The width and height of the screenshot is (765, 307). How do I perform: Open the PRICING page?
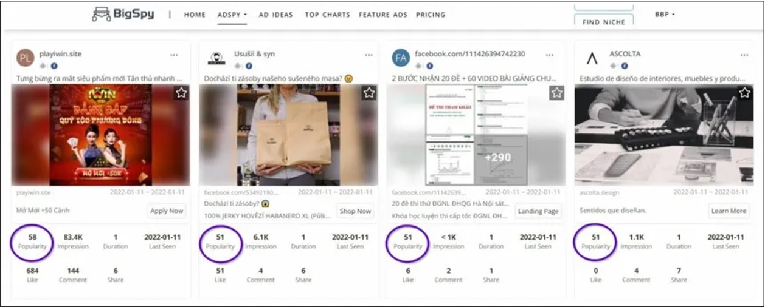[x=431, y=15]
